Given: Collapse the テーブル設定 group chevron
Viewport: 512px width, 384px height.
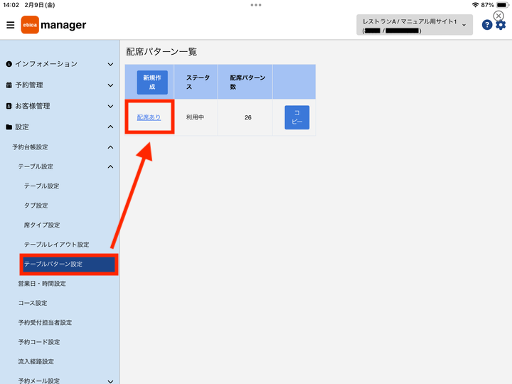Looking at the screenshot, I should 111,167.
